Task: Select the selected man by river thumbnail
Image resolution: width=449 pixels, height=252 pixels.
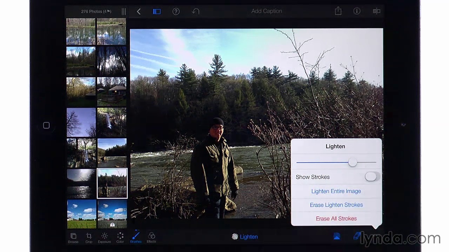Action: point(112,183)
